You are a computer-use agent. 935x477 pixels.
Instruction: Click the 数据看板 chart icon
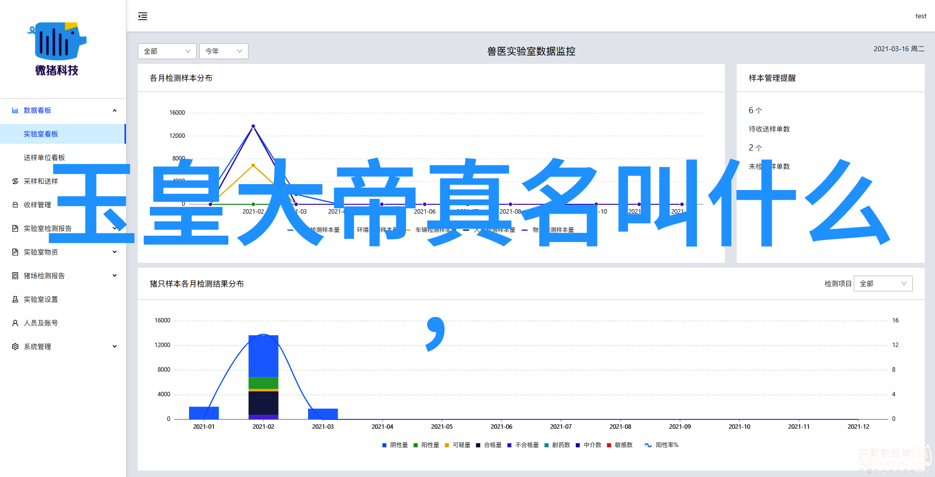(15, 110)
